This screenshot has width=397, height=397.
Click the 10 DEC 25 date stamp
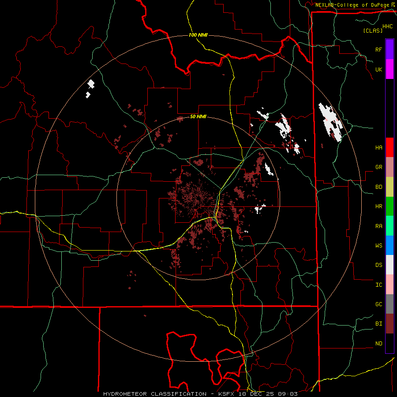click(256, 394)
